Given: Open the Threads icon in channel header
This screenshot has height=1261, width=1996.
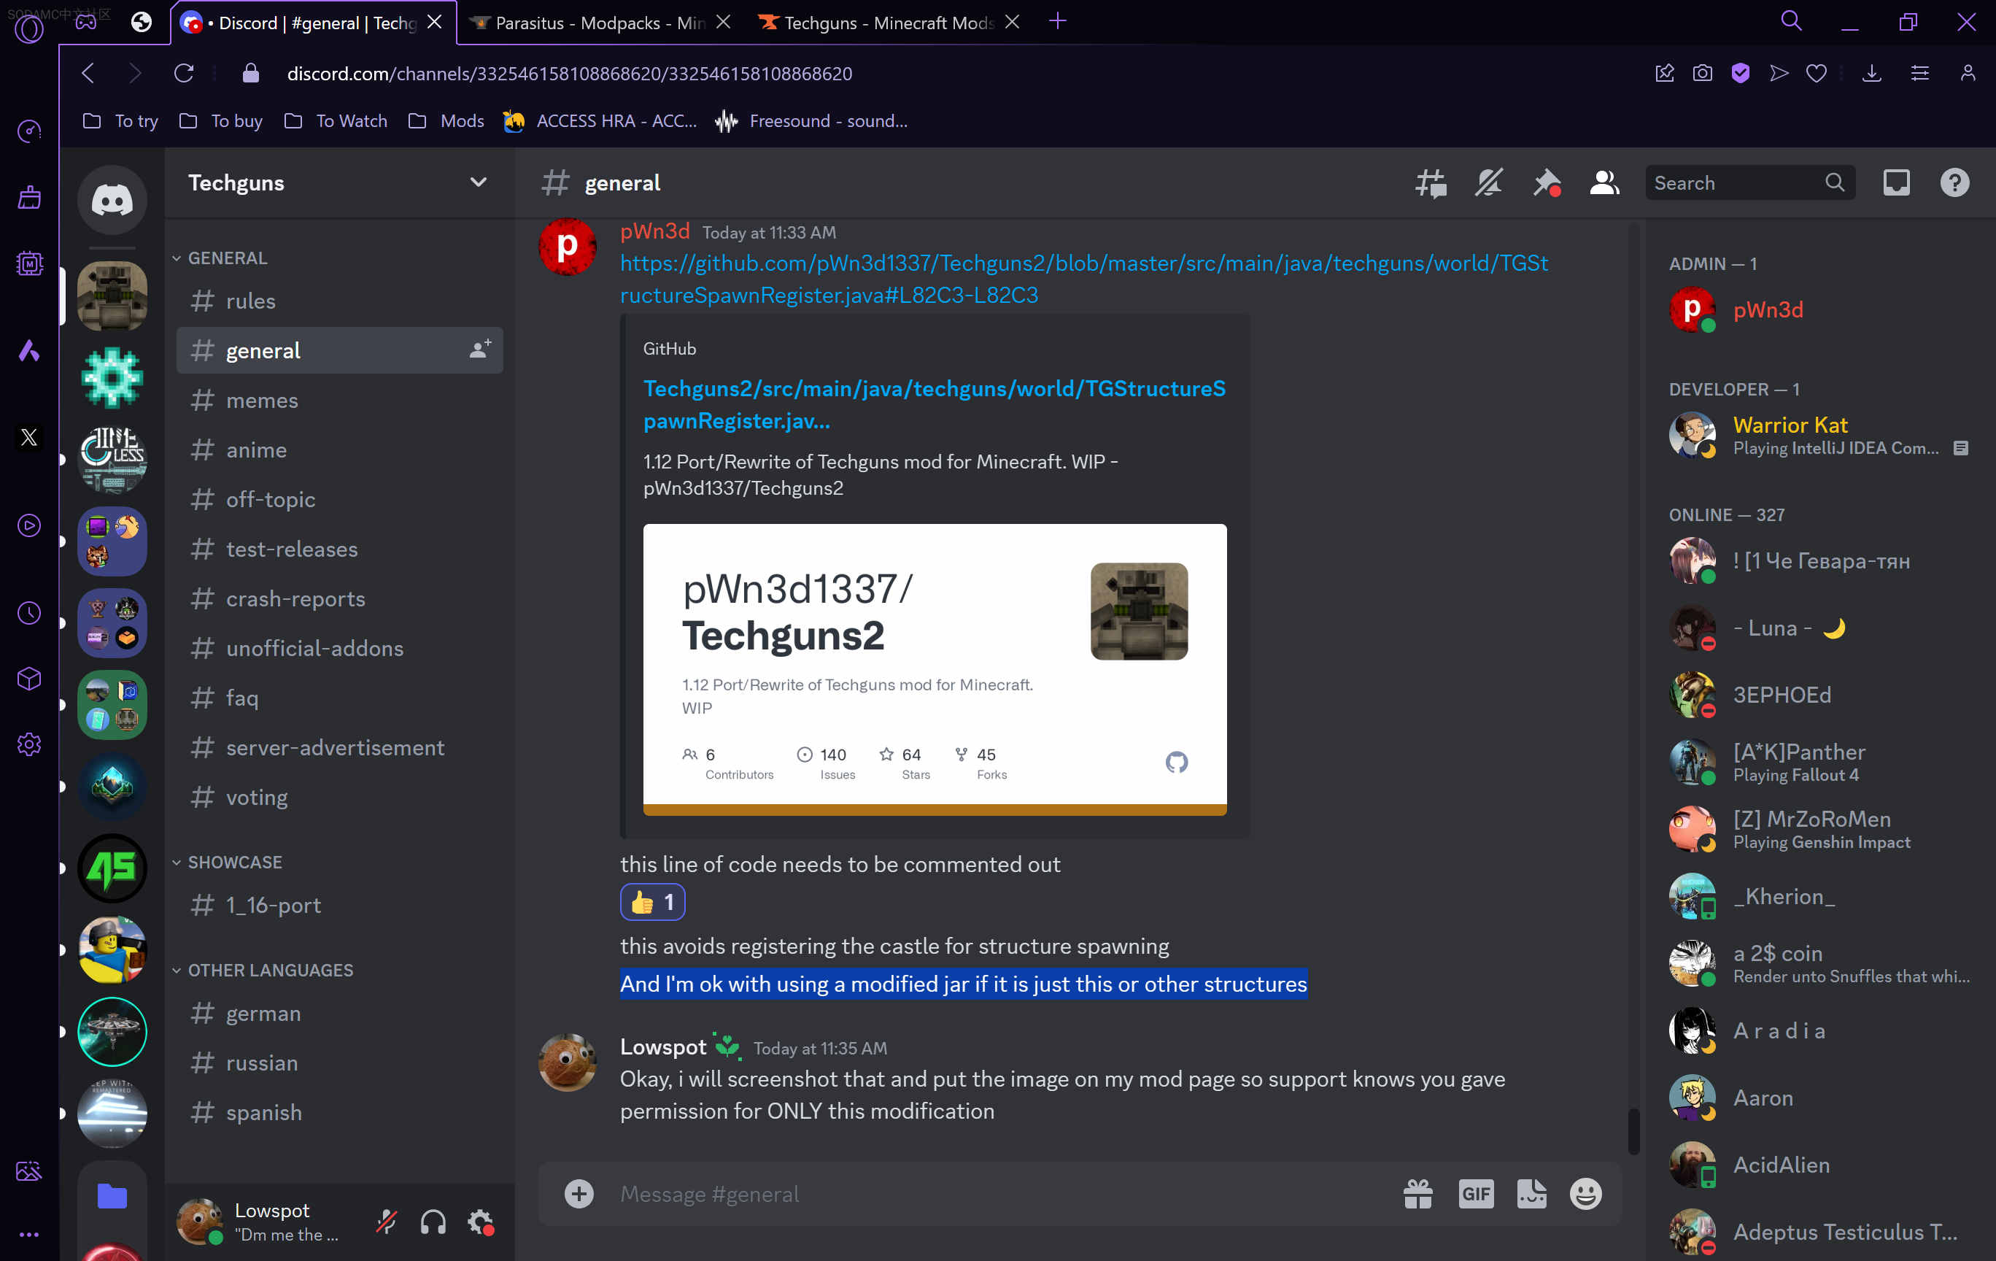Looking at the screenshot, I should click(x=1431, y=183).
